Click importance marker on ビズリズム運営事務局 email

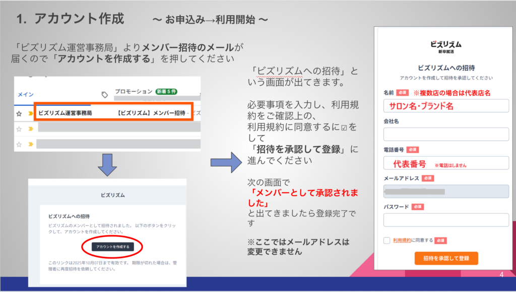pyautogui.click(x=30, y=114)
